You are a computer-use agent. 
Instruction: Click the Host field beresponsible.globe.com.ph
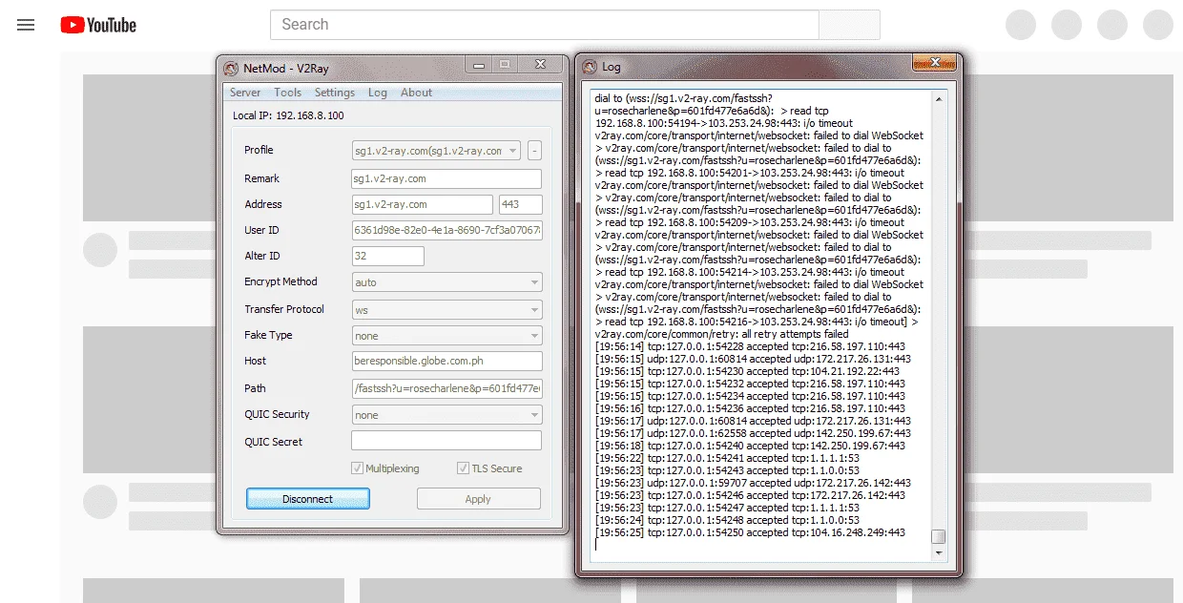pyautogui.click(x=446, y=362)
